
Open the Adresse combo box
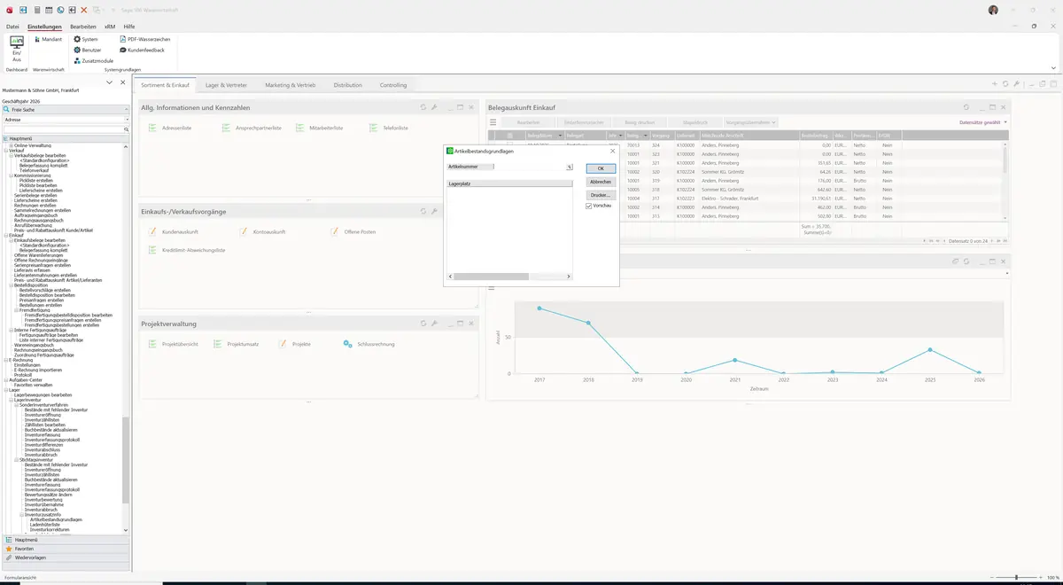[x=66, y=120]
